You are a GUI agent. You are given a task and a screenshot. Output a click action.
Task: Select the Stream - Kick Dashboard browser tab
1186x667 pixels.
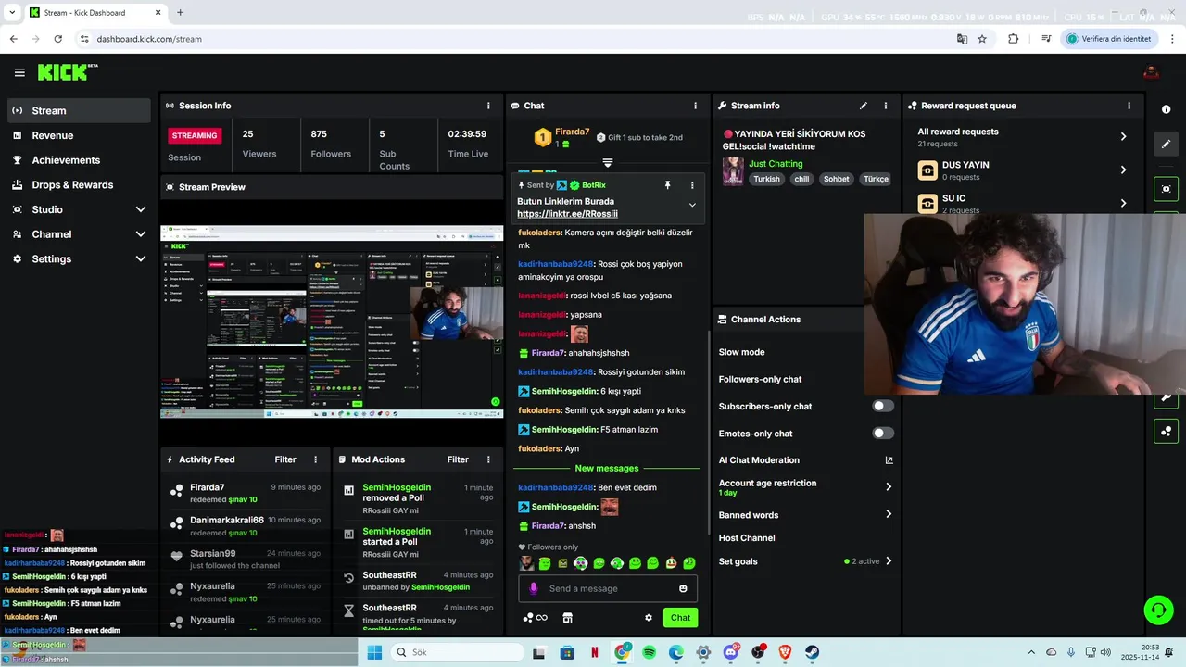click(95, 13)
